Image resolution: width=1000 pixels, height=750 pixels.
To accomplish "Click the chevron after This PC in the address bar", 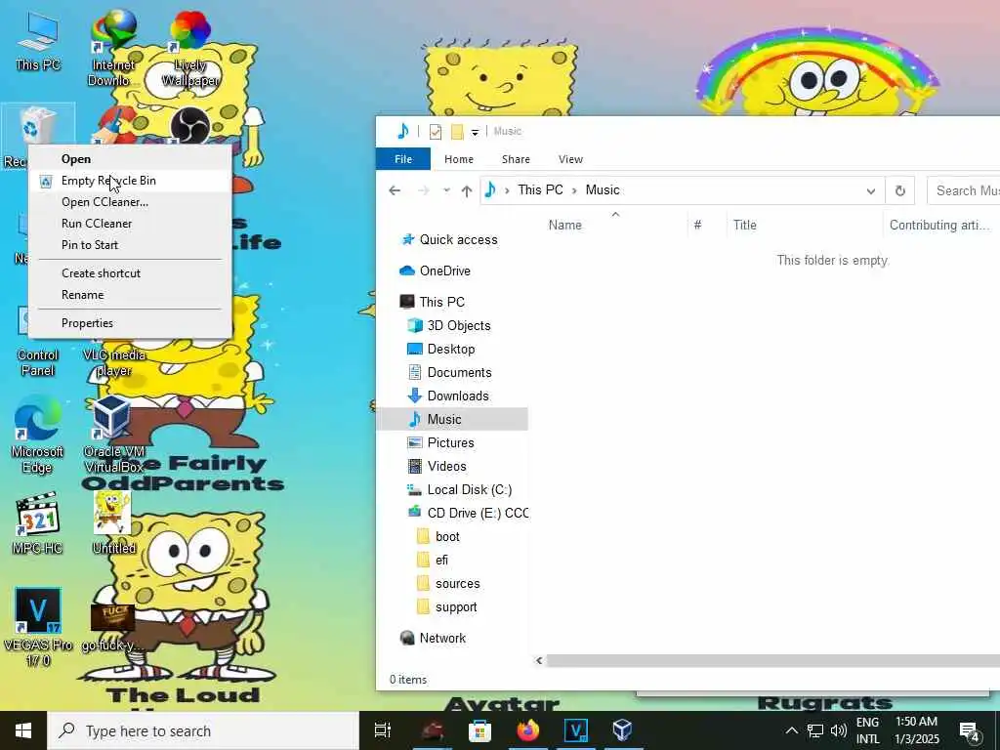I will click(x=574, y=190).
